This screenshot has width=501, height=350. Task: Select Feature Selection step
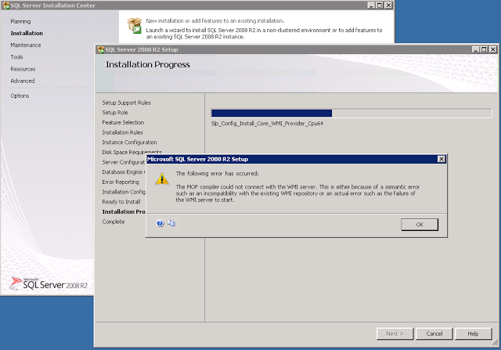123,122
